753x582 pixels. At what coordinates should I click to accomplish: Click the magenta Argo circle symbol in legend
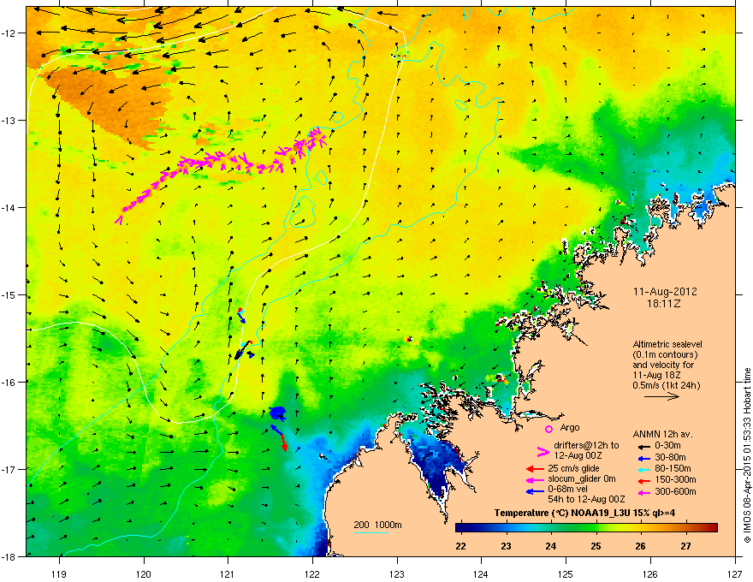[548, 429]
